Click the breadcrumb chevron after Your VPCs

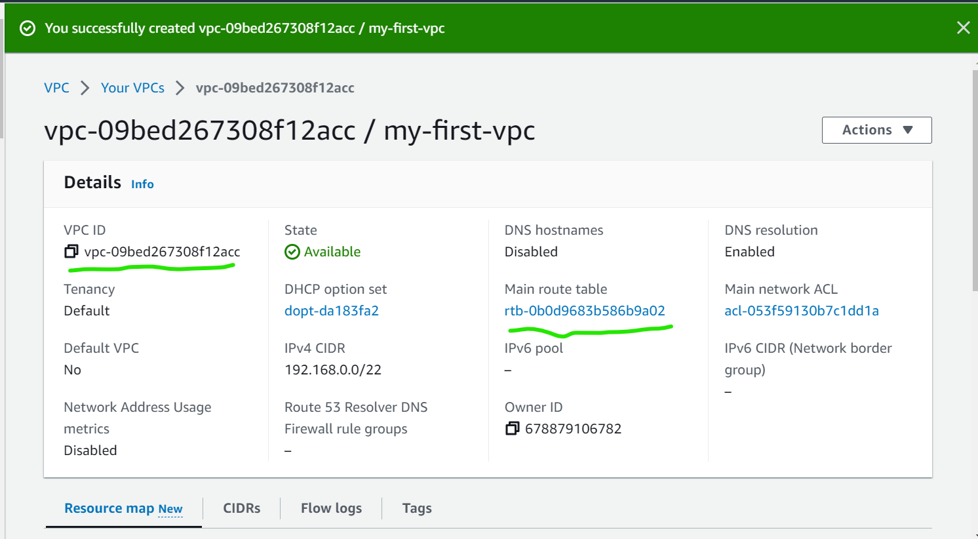(x=180, y=88)
